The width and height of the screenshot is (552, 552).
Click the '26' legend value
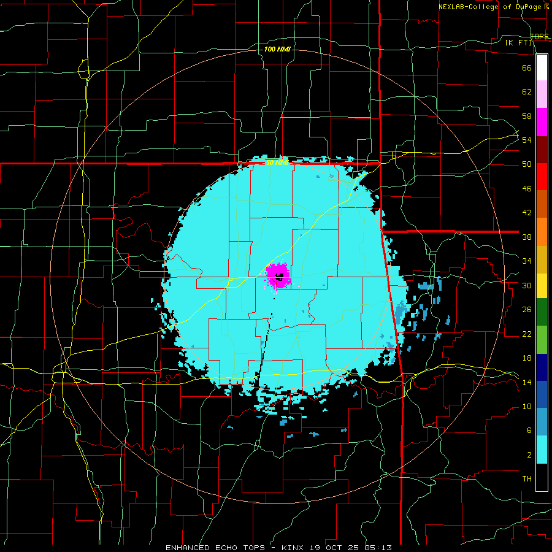[527, 310]
